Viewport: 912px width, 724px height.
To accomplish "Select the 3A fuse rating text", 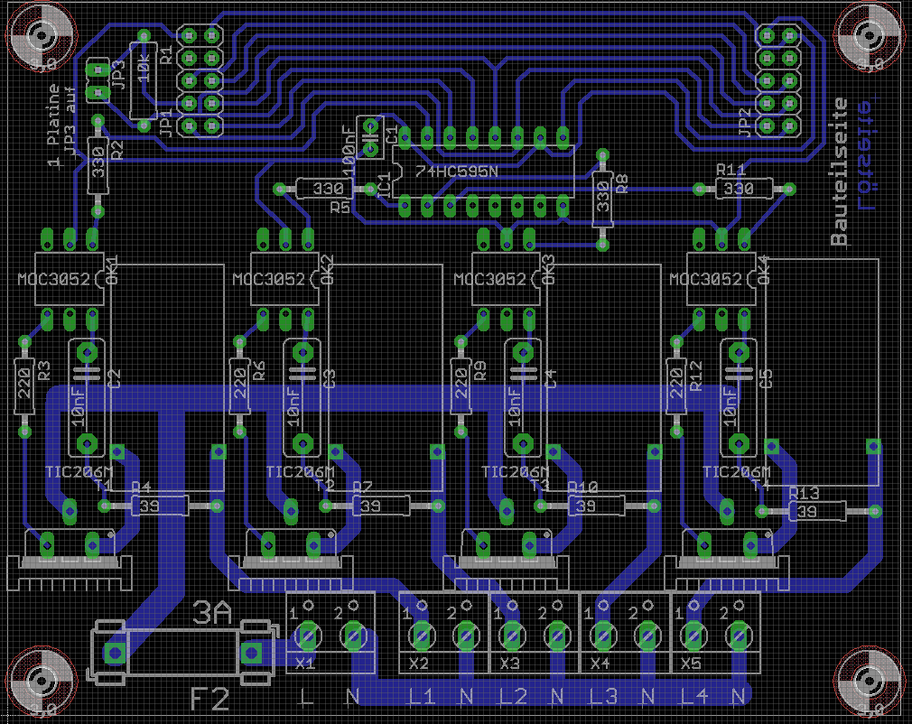I will (212, 613).
